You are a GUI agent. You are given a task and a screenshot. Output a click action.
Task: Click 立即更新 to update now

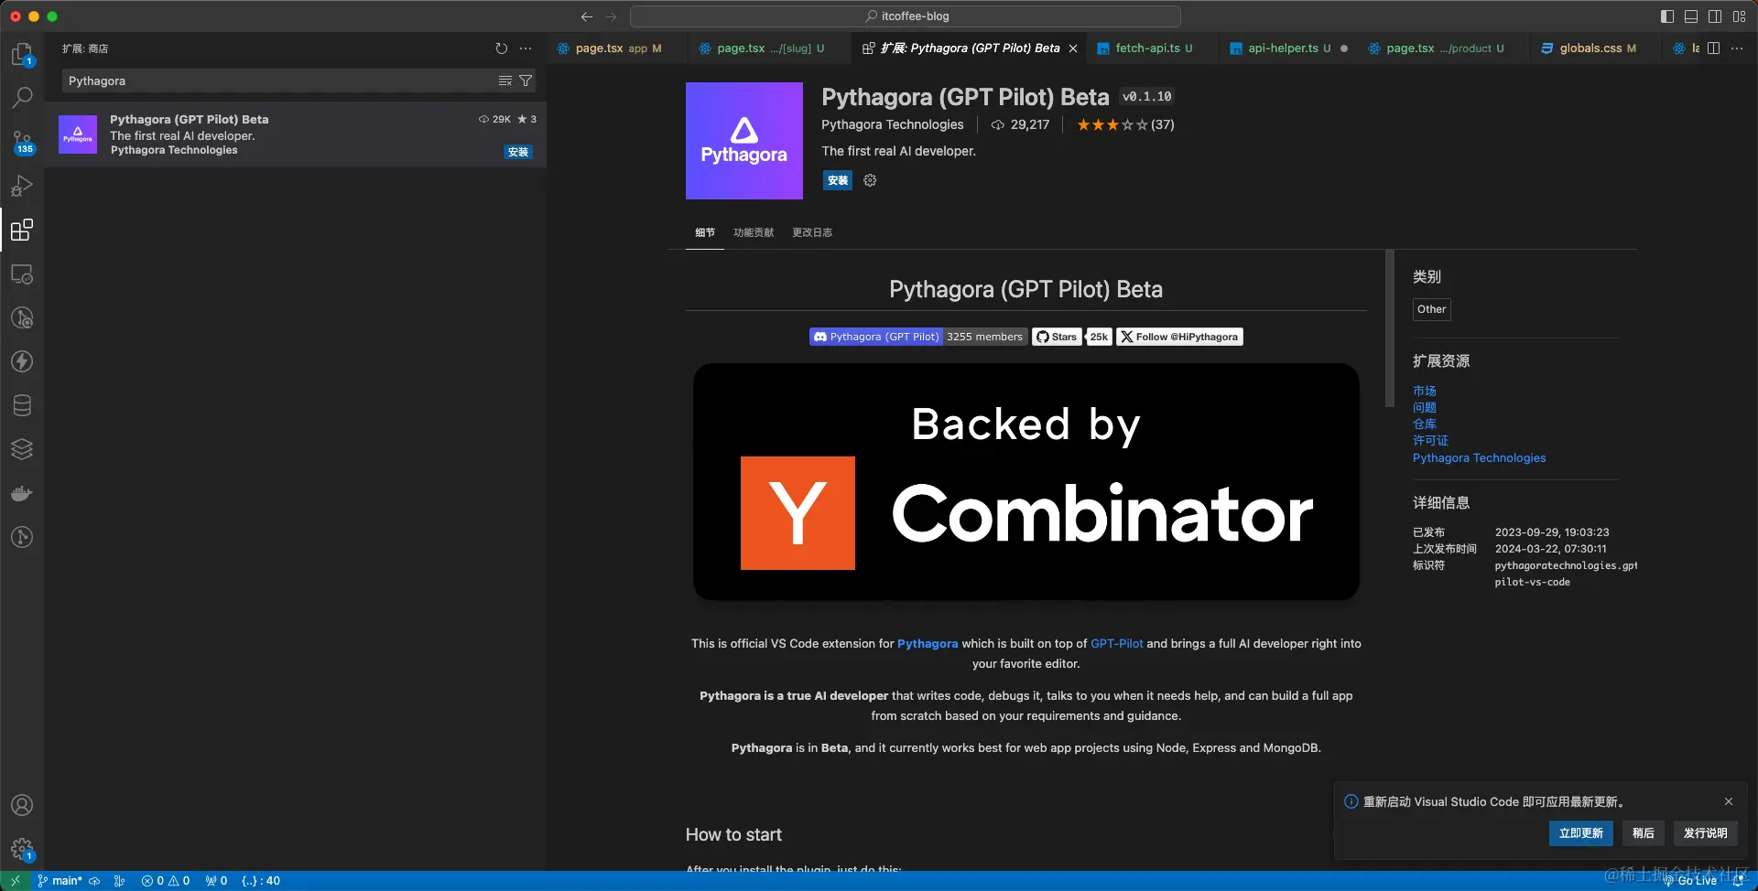1581,833
